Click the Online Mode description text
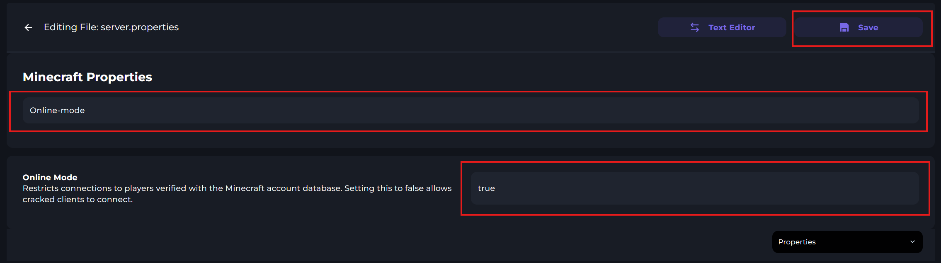This screenshot has height=263, width=941. tap(237, 188)
